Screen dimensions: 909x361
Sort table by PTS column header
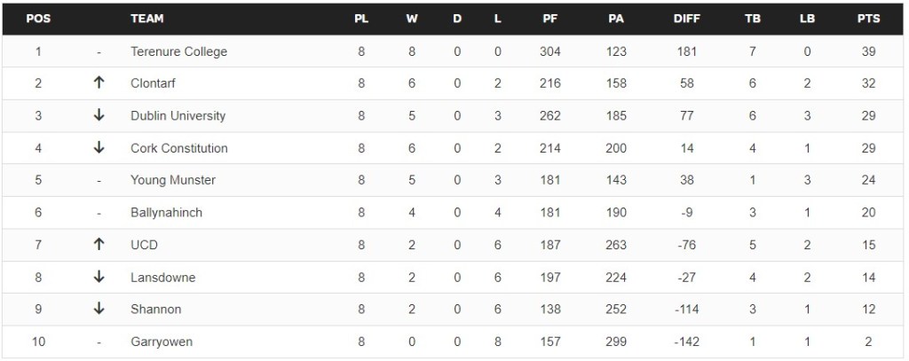pos(868,19)
